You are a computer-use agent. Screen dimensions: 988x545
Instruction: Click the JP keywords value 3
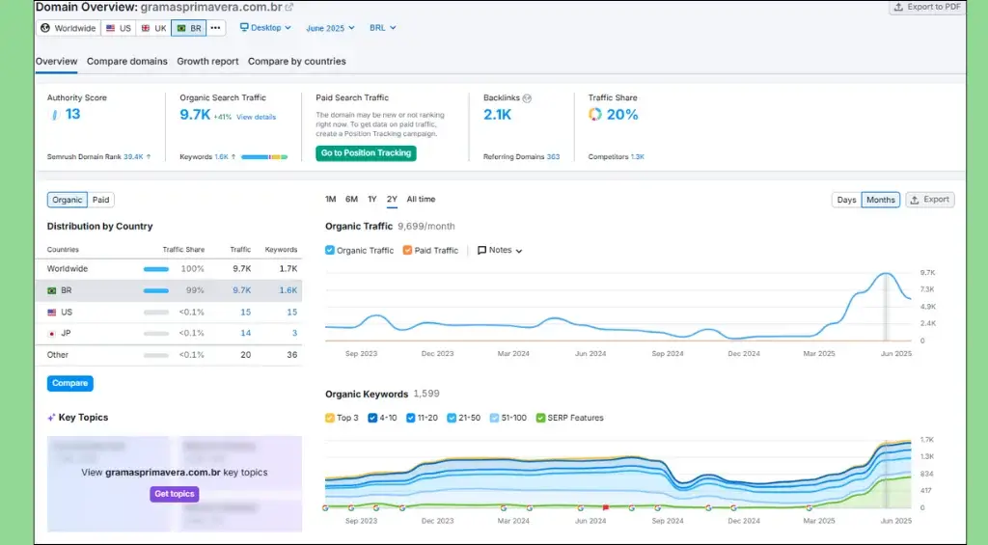coord(294,334)
